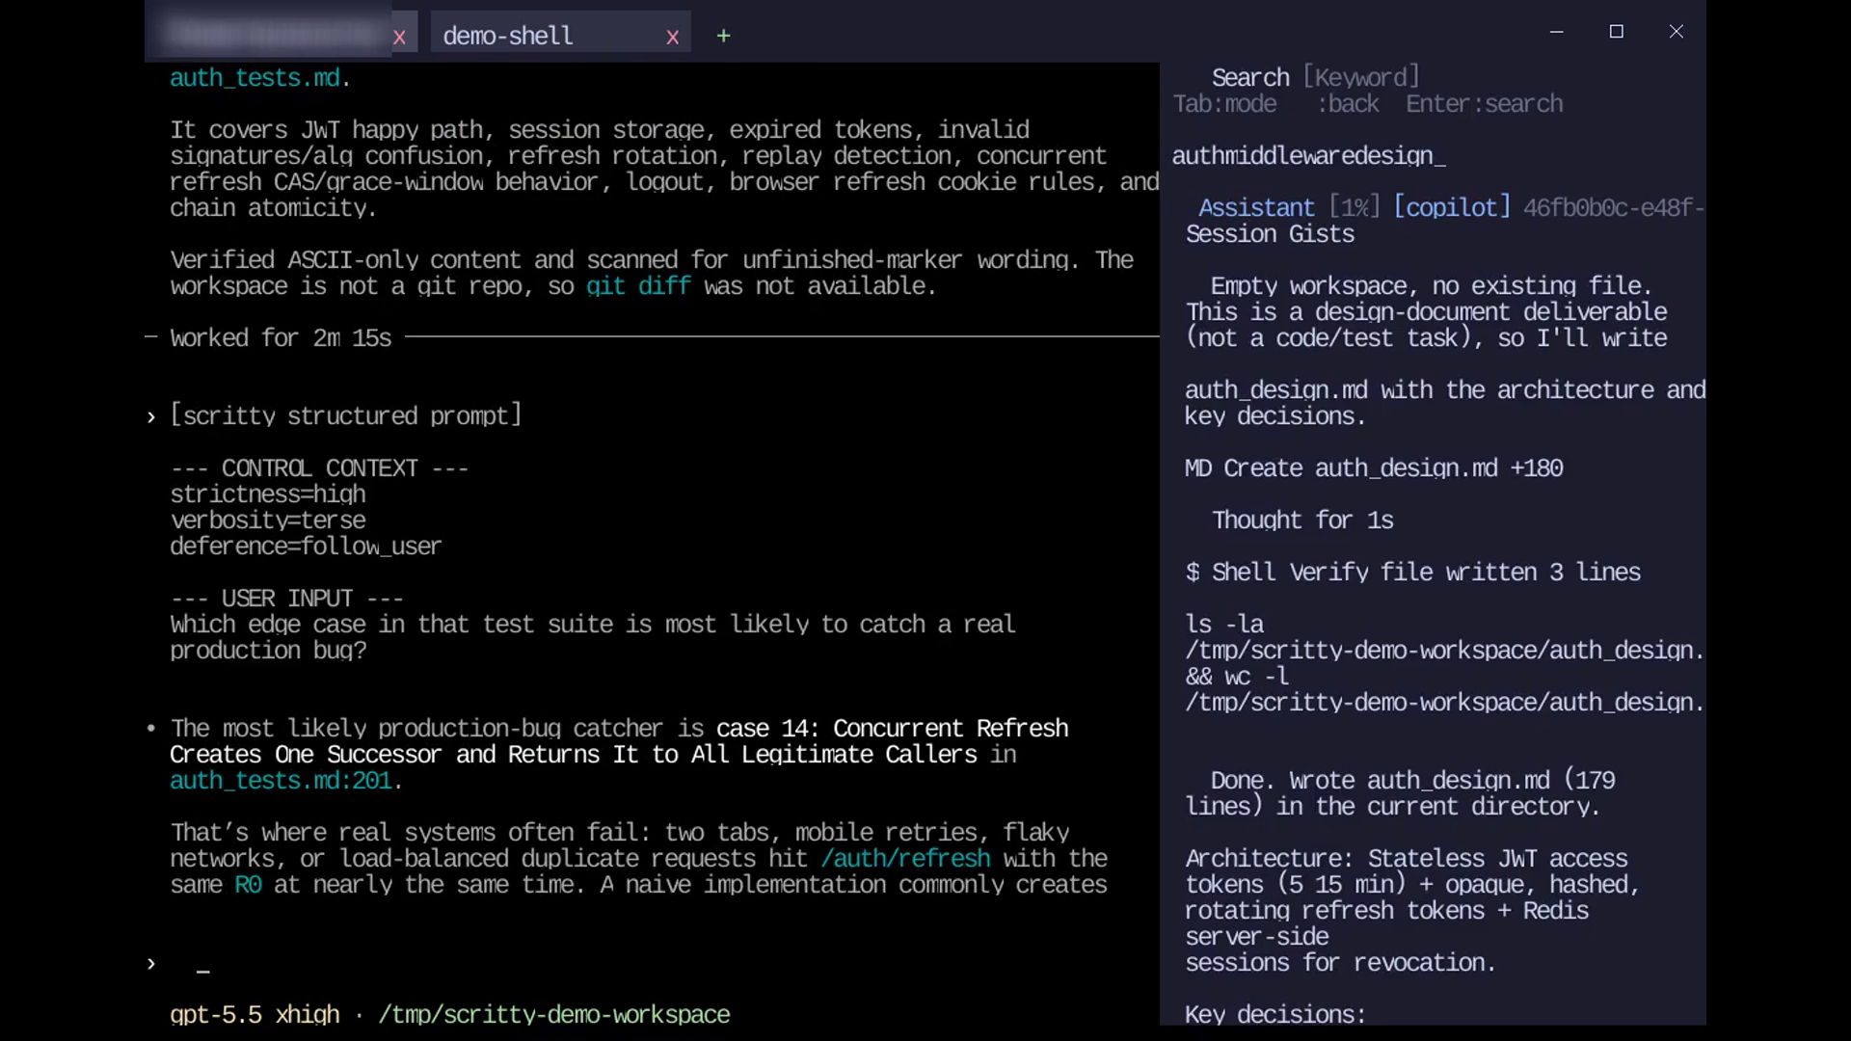
Task: Close the blurred first tab
Action: (x=399, y=37)
